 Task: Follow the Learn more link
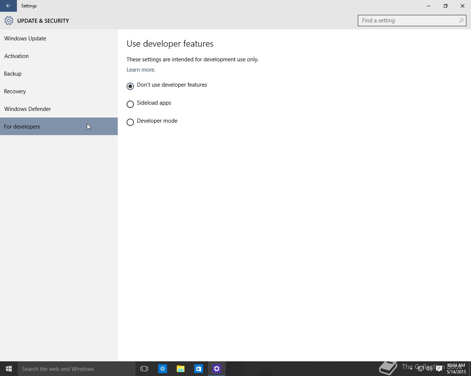[141, 70]
